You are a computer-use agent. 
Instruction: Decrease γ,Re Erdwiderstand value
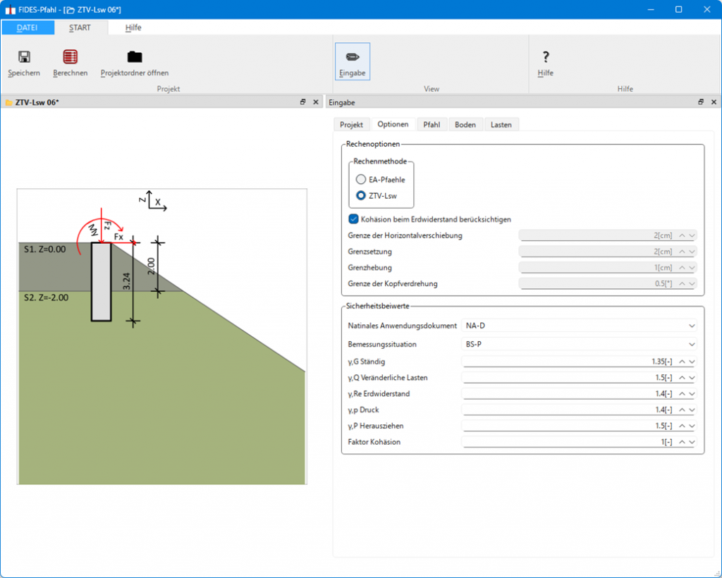[x=692, y=394]
